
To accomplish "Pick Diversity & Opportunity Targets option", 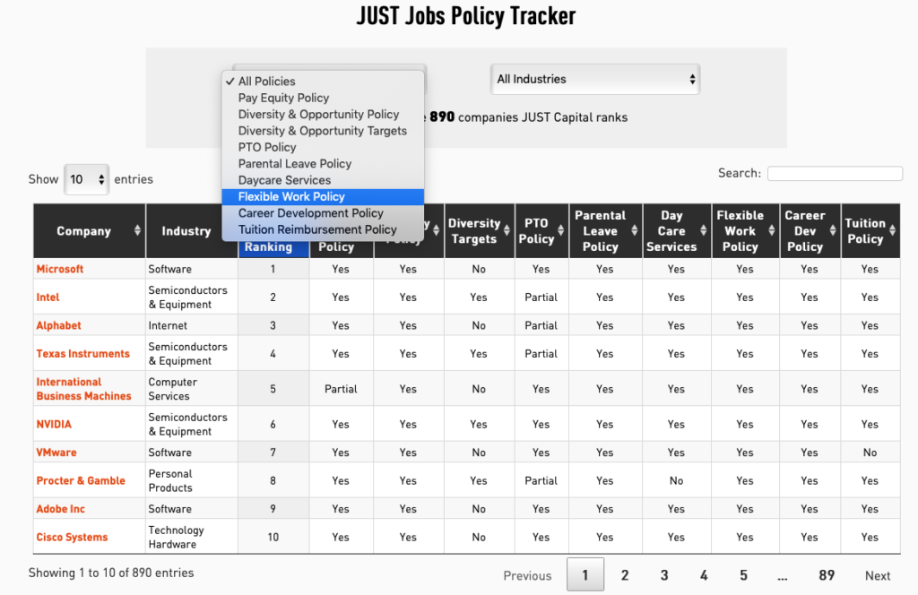I will (x=323, y=131).
